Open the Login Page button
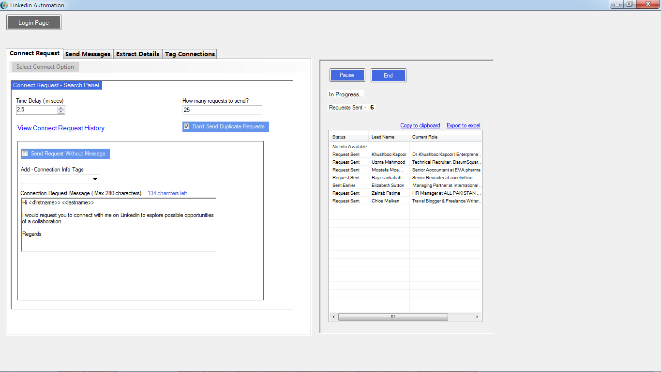Viewport: 661px width, 372px height. [x=34, y=23]
